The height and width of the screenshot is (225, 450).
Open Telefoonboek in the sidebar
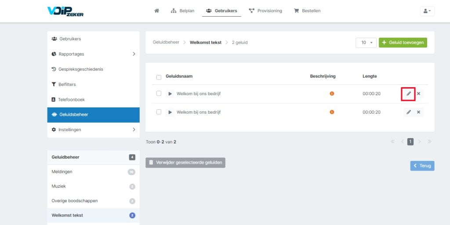pos(93,100)
